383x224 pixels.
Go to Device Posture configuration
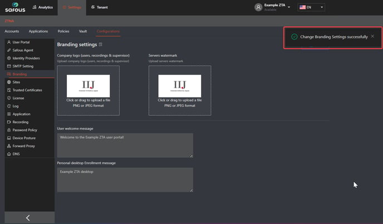pyautogui.click(x=25, y=138)
